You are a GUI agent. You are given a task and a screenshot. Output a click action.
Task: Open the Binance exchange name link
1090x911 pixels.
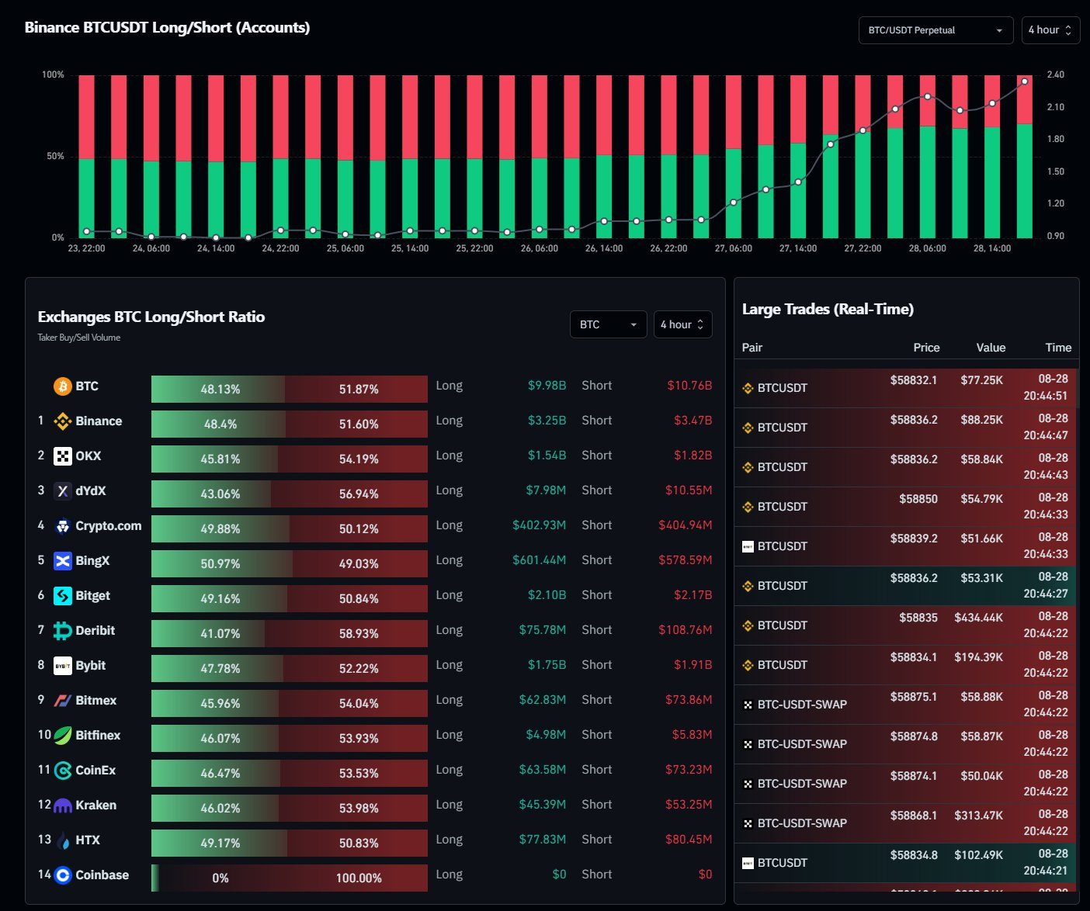pyautogui.click(x=99, y=421)
